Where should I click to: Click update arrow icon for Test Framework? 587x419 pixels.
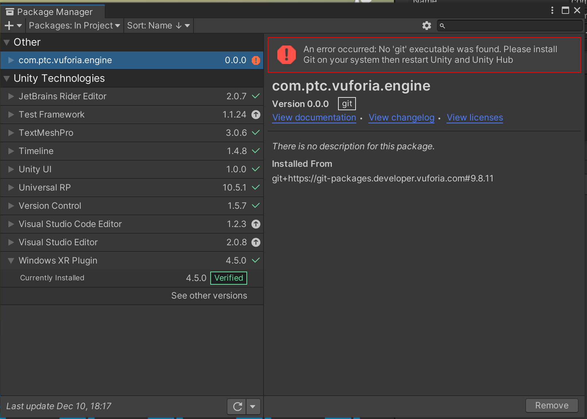pyautogui.click(x=256, y=115)
